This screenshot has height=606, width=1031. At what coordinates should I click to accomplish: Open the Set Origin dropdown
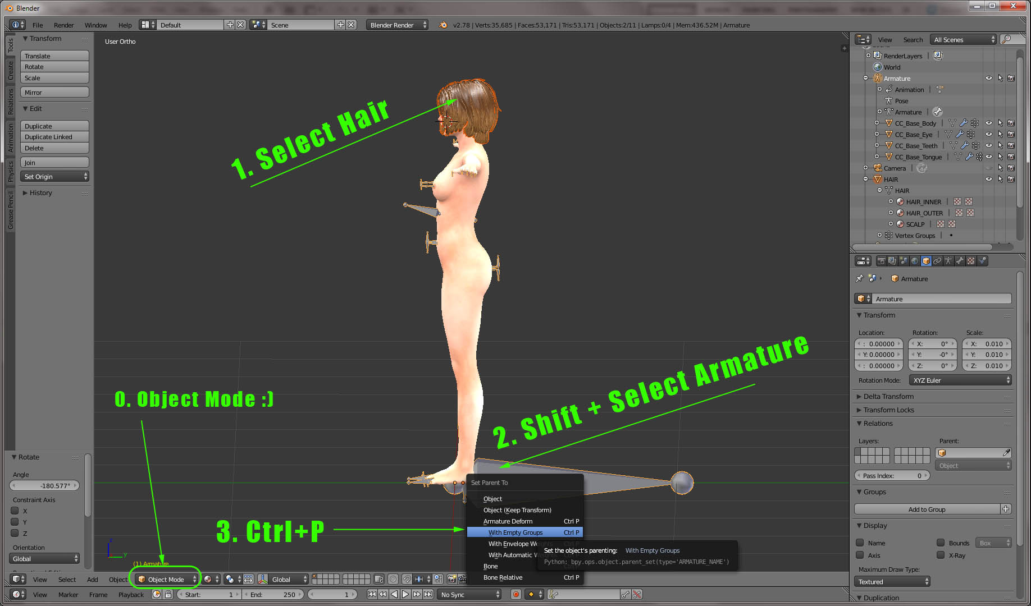(x=54, y=176)
